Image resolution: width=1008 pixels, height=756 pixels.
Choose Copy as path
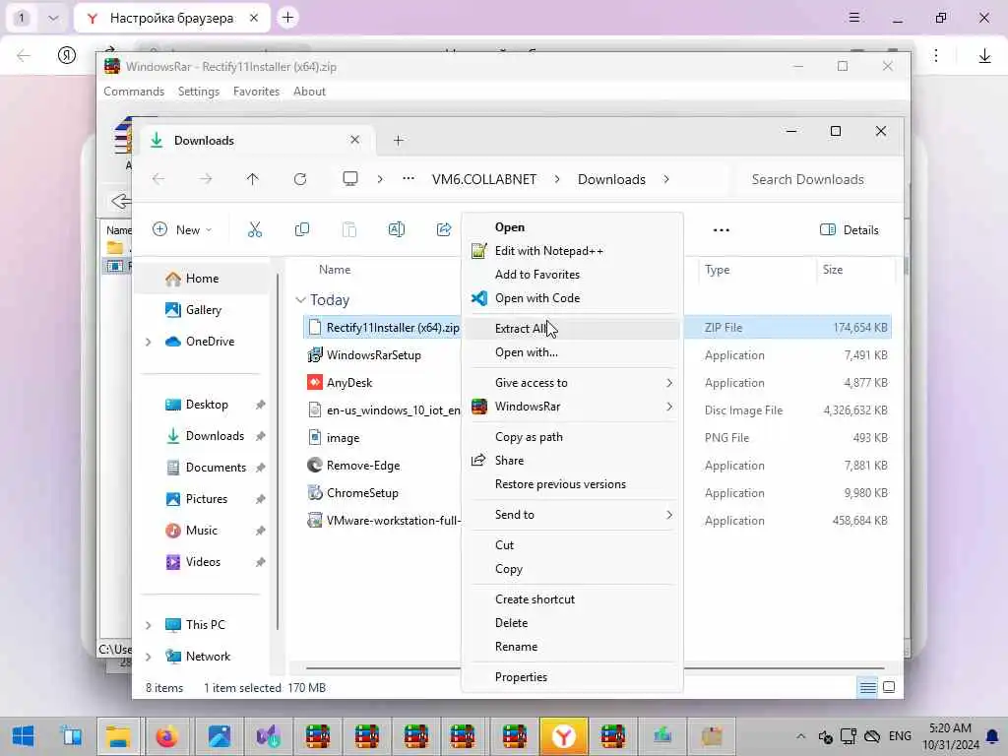572,436
